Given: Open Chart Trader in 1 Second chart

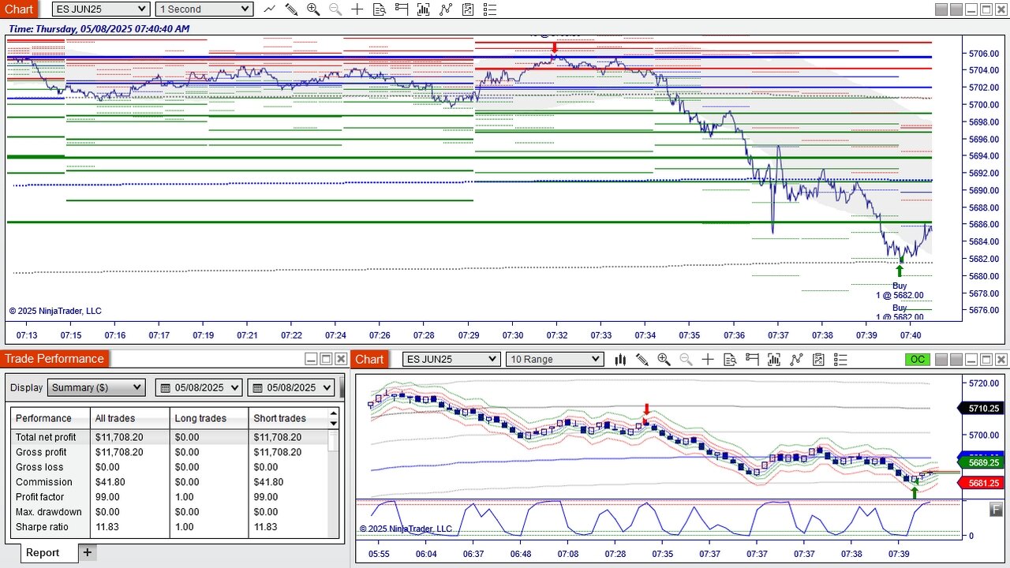Looking at the screenshot, I should point(402,9).
